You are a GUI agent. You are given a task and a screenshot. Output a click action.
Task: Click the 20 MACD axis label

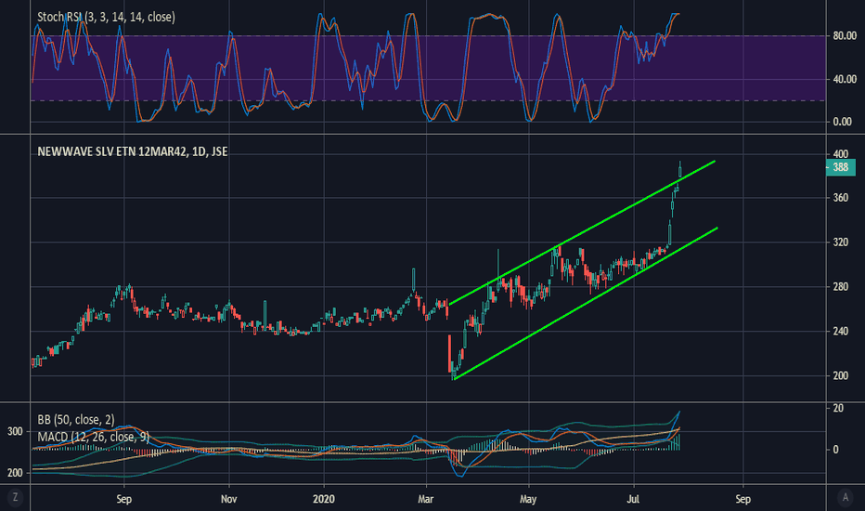pos(838,408)
